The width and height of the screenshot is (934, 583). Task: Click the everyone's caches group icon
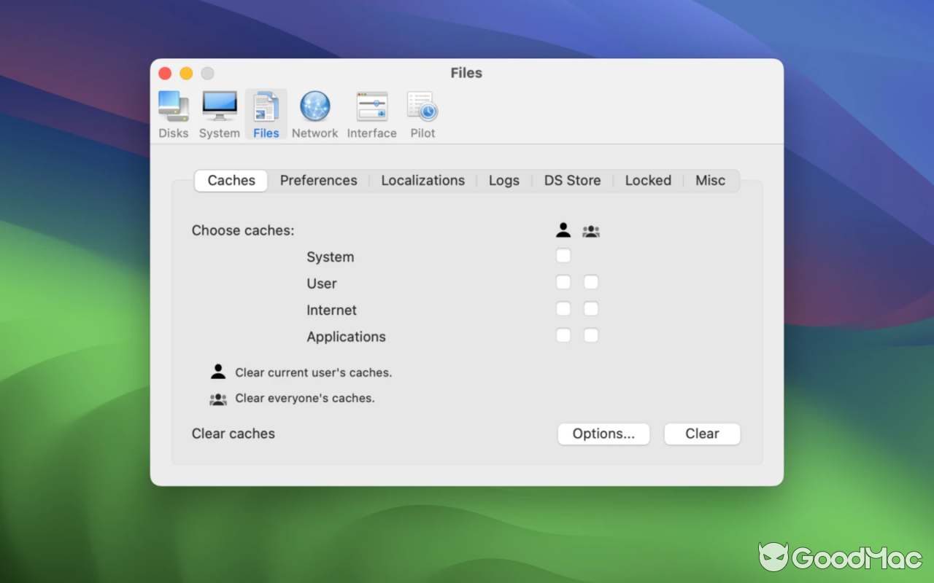[x=590, y=230]
